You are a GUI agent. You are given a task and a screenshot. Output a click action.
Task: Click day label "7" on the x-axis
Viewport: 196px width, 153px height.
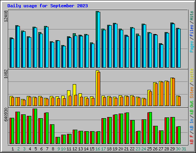coord(47,149)
